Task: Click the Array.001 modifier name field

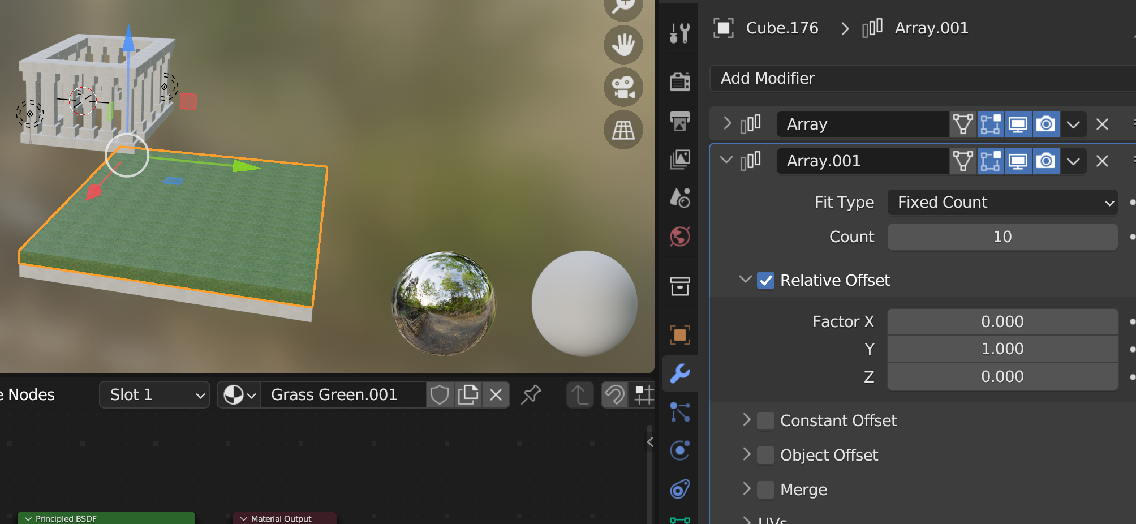Action: click(x=862, y=161)
